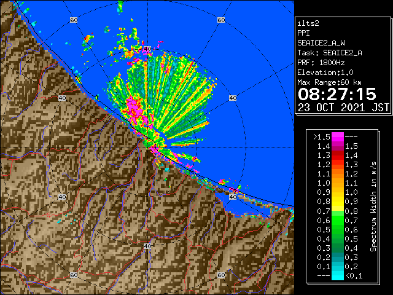Click the product name "SEAICE2_A_W"
393x295 pixels.
[x=321, y=43]
